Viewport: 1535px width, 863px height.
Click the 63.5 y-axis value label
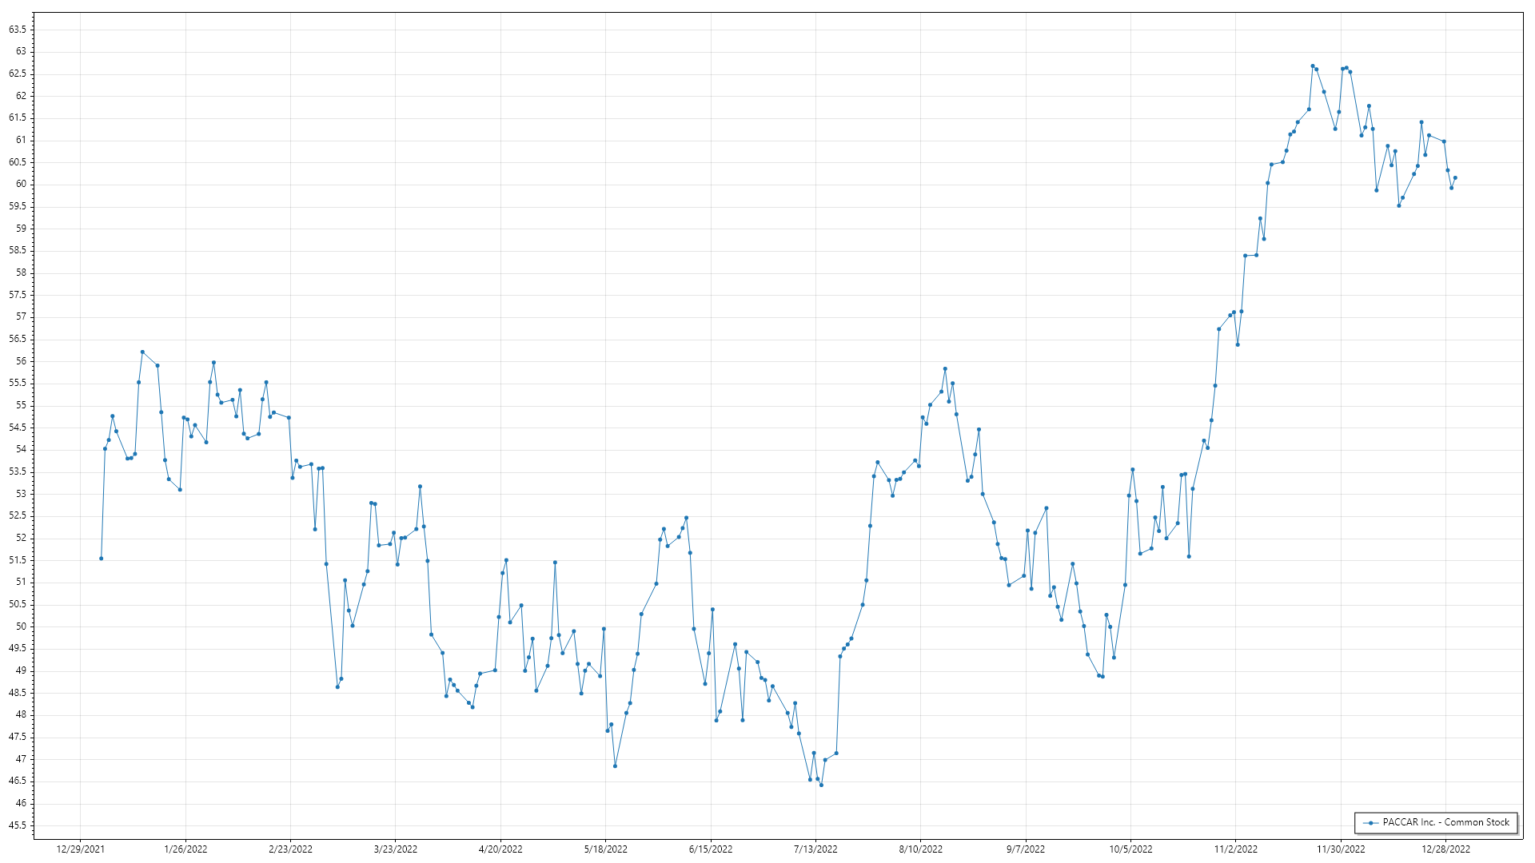click(18, 30)
